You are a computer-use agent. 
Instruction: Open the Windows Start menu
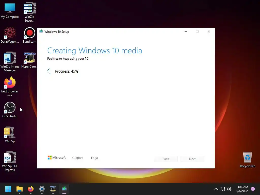click(8, 189)
